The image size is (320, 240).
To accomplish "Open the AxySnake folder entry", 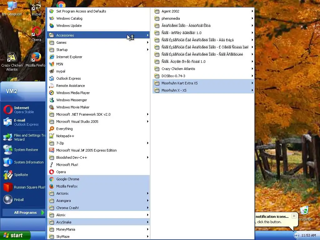I will click(x=98, y=222).
